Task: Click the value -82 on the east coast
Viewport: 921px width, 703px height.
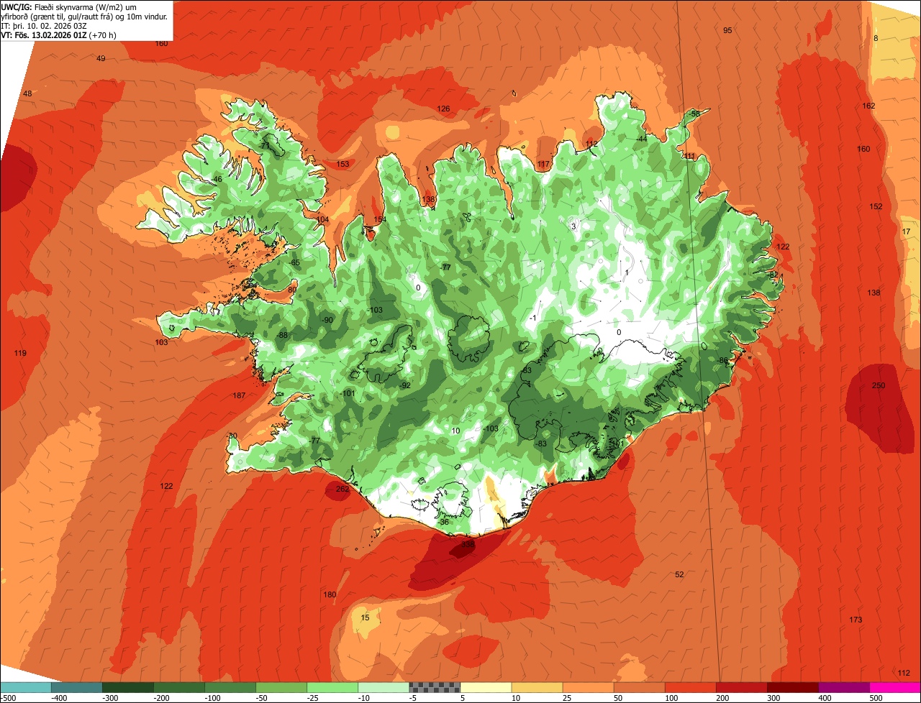Action: pos(773,275)
